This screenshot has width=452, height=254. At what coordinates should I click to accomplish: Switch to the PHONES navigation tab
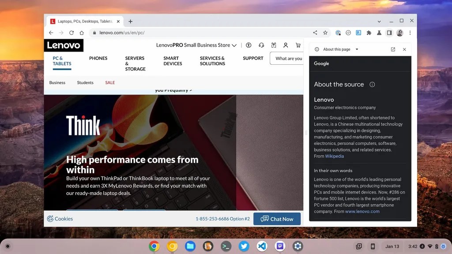[x=98, y=58]
